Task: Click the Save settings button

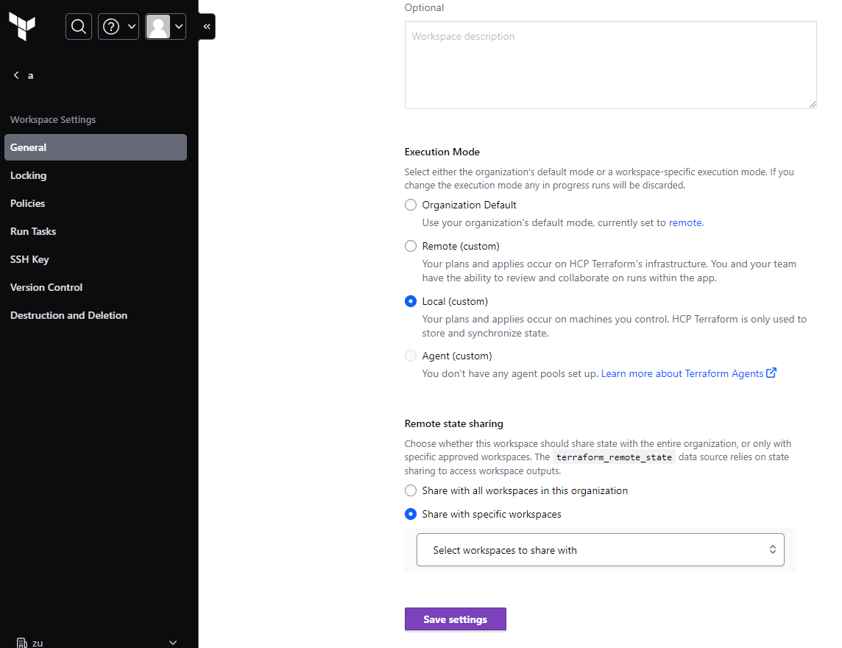Action: [x=456, y=619]
